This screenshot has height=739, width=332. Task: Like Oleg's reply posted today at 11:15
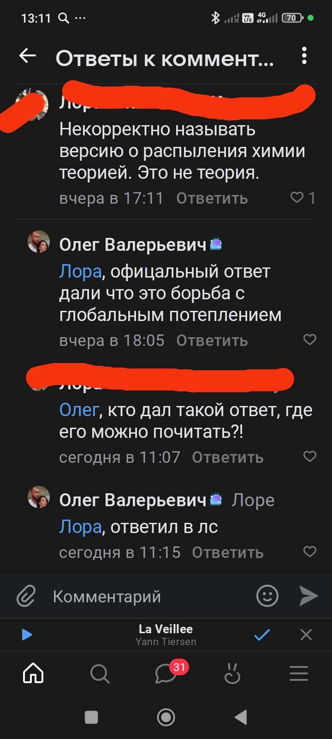click(310, 551)
